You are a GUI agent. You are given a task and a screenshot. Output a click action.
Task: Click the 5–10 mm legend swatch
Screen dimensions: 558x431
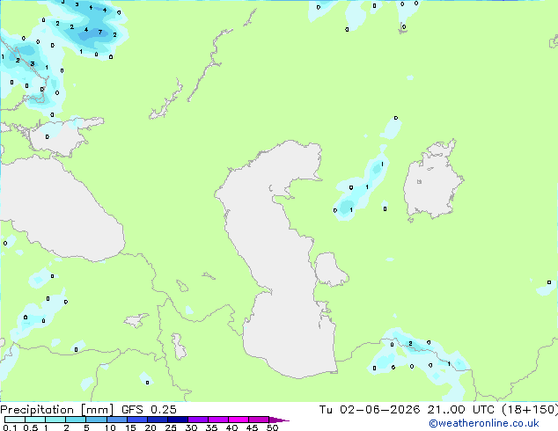[96, 420]
